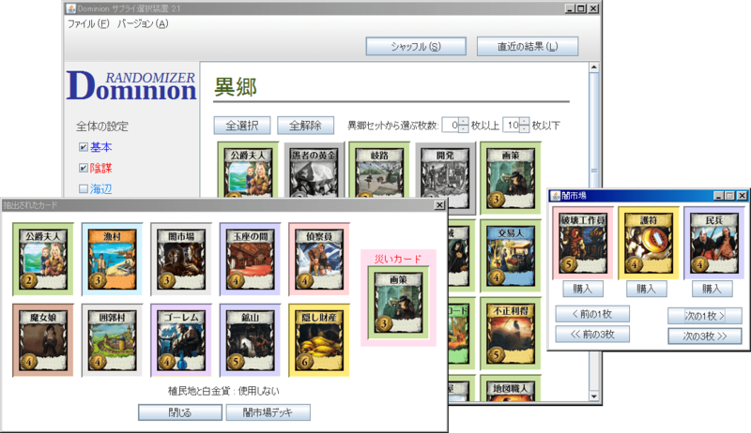The width and height of the screenshot is (751, 433).
Task: Select the 闇市場 card in extracted cards
Action: point(181,259)
